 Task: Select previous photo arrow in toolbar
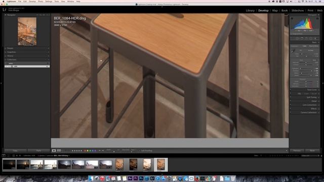point(100,151)
